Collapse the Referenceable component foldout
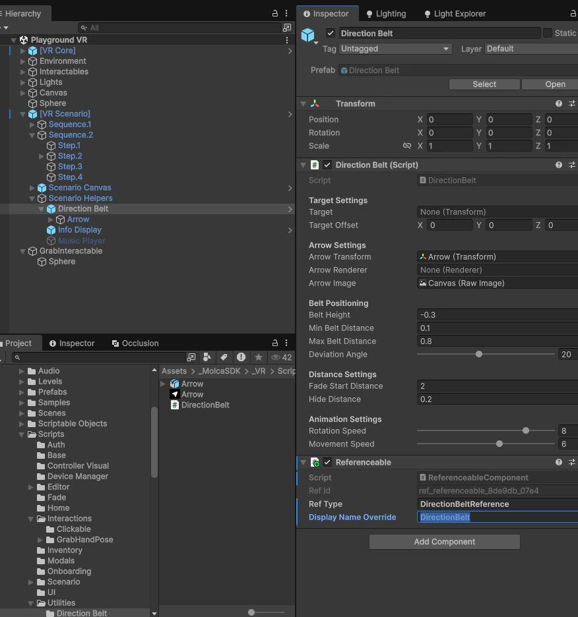The image size is (578, 617). 303,463
